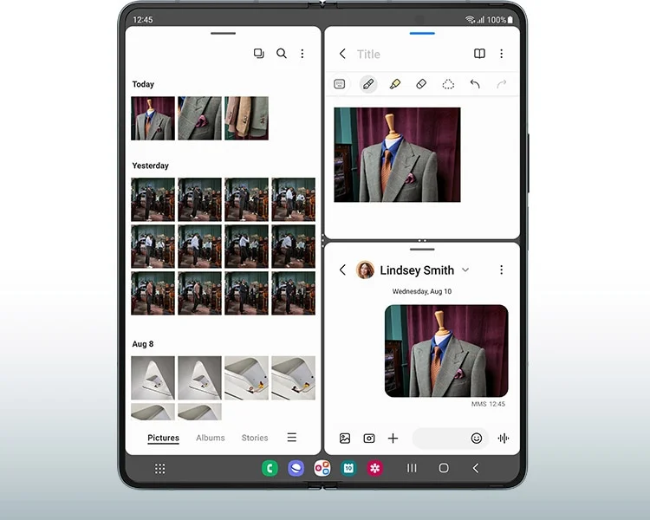Open the emoji picker in message field
Screen dimensions: 650x520
click(x=477, y=439)
